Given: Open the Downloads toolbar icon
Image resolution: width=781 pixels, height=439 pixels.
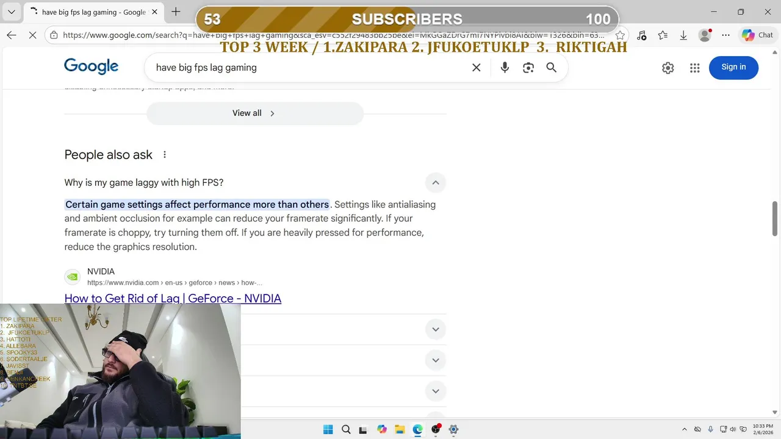Looking at the screenshot, I should 683,35.
